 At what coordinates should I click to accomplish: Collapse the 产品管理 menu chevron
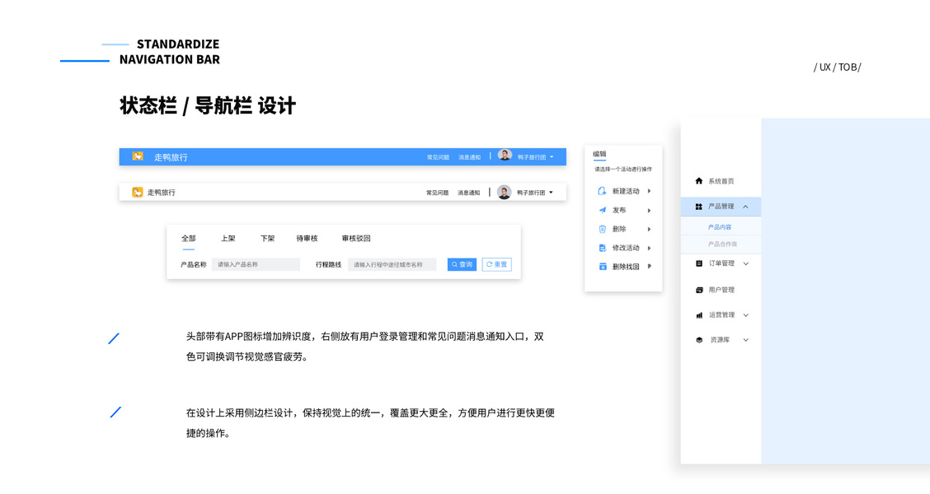pos(745,206)
